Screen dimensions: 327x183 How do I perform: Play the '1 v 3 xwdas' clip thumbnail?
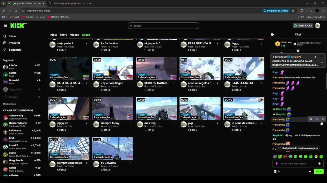[x=113, y=148]
